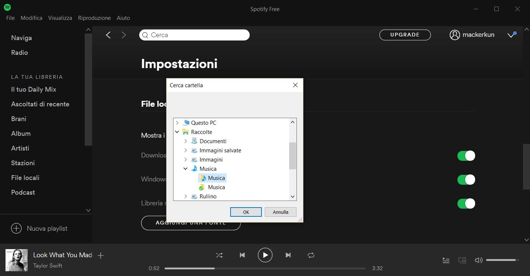530x276 pixels.
Task: Toggle the Download source switch
Action: pyautogui.click(x=466, y=156)
